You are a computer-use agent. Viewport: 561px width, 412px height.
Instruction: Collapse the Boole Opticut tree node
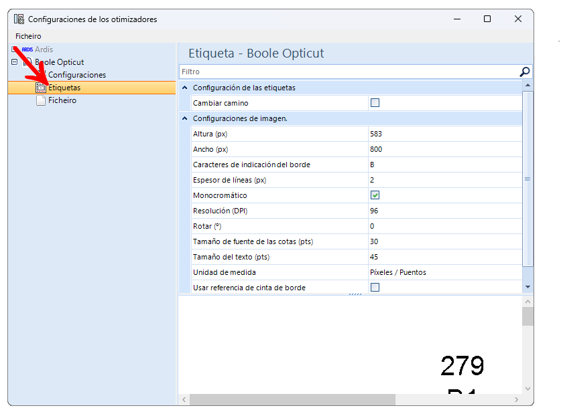14,62
